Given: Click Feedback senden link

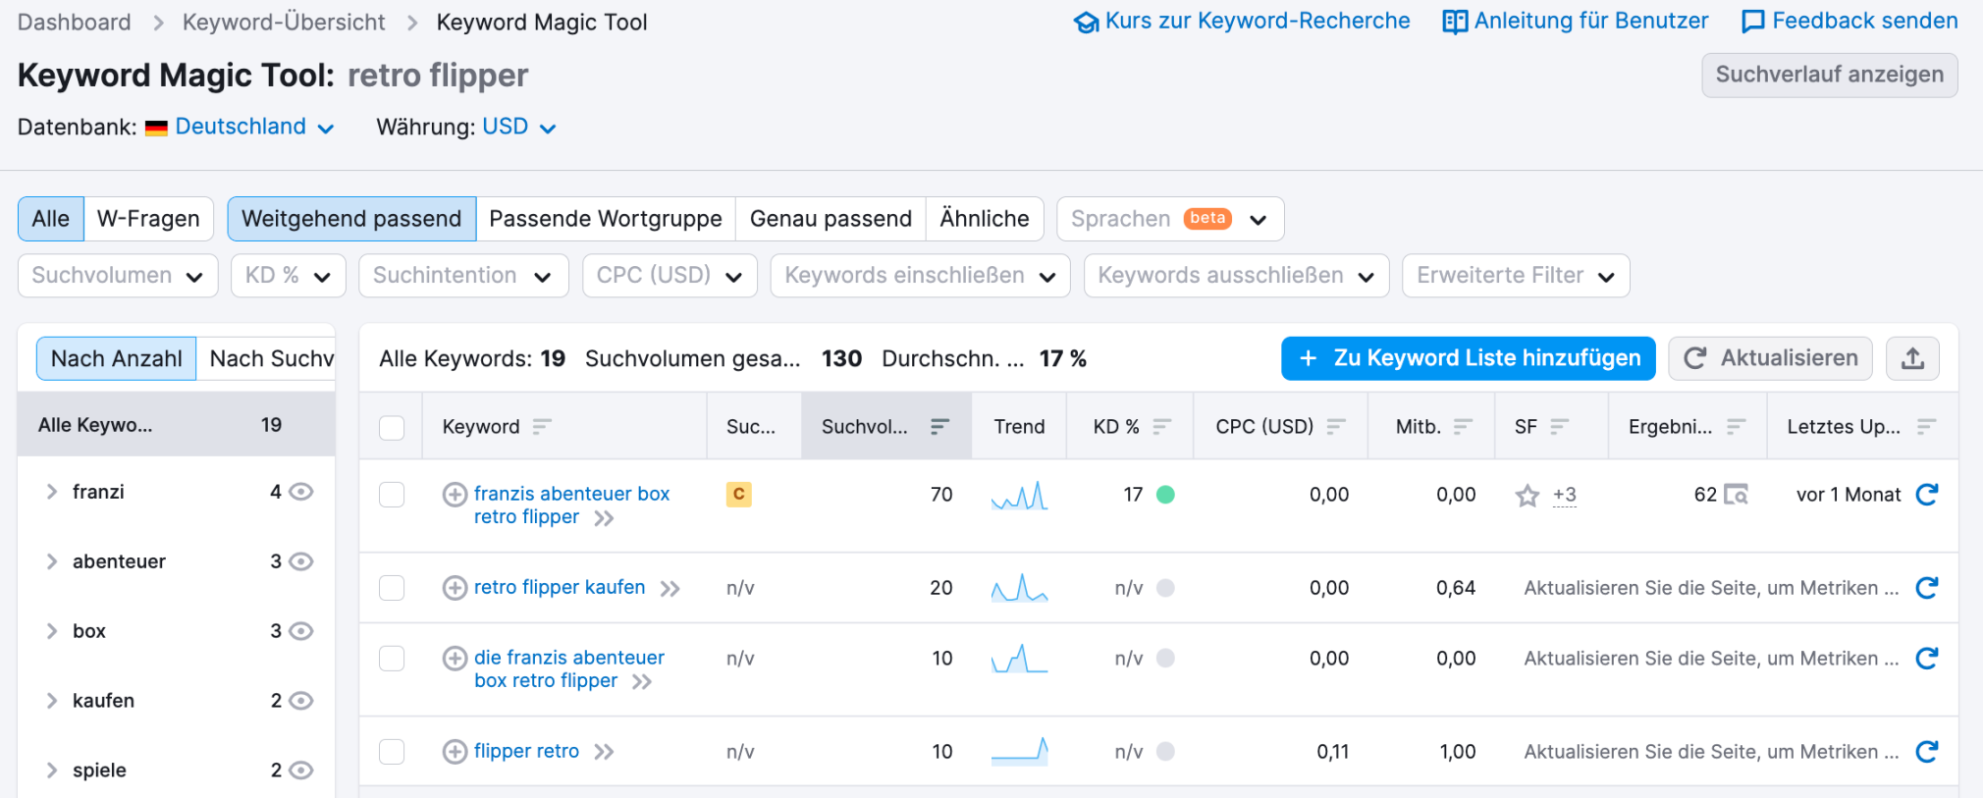Looking at the screenshot, I should (1849, 22).
